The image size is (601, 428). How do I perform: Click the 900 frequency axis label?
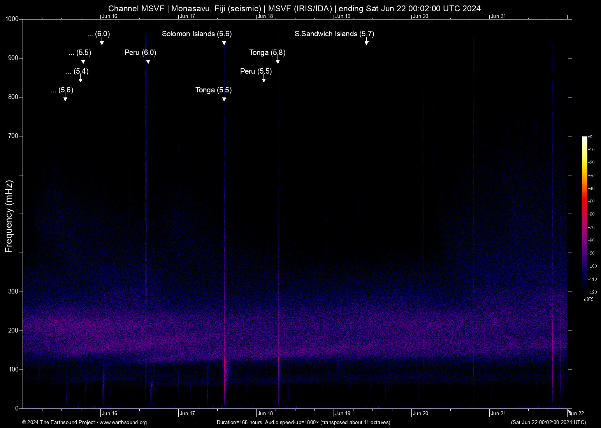click(14, 58)
